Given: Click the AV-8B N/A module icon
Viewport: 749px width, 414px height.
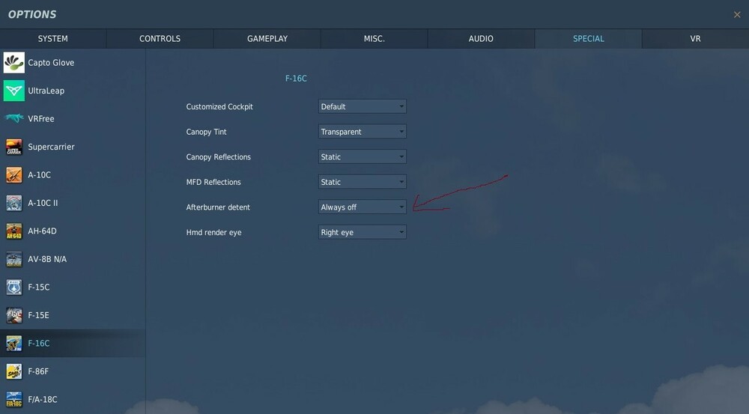Looking at the screenshot, I should pyautogui.click(x=13, y=259).
